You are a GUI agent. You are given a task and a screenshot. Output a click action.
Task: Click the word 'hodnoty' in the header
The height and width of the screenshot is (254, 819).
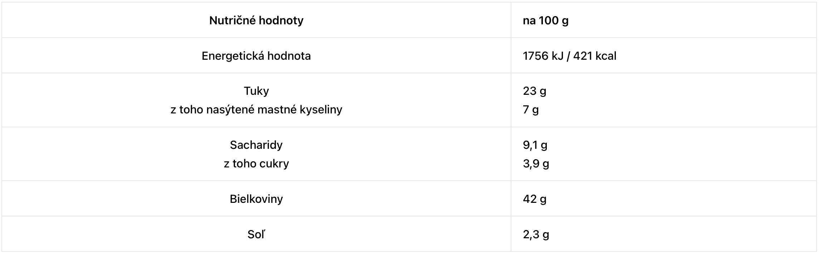coord(281,20)
